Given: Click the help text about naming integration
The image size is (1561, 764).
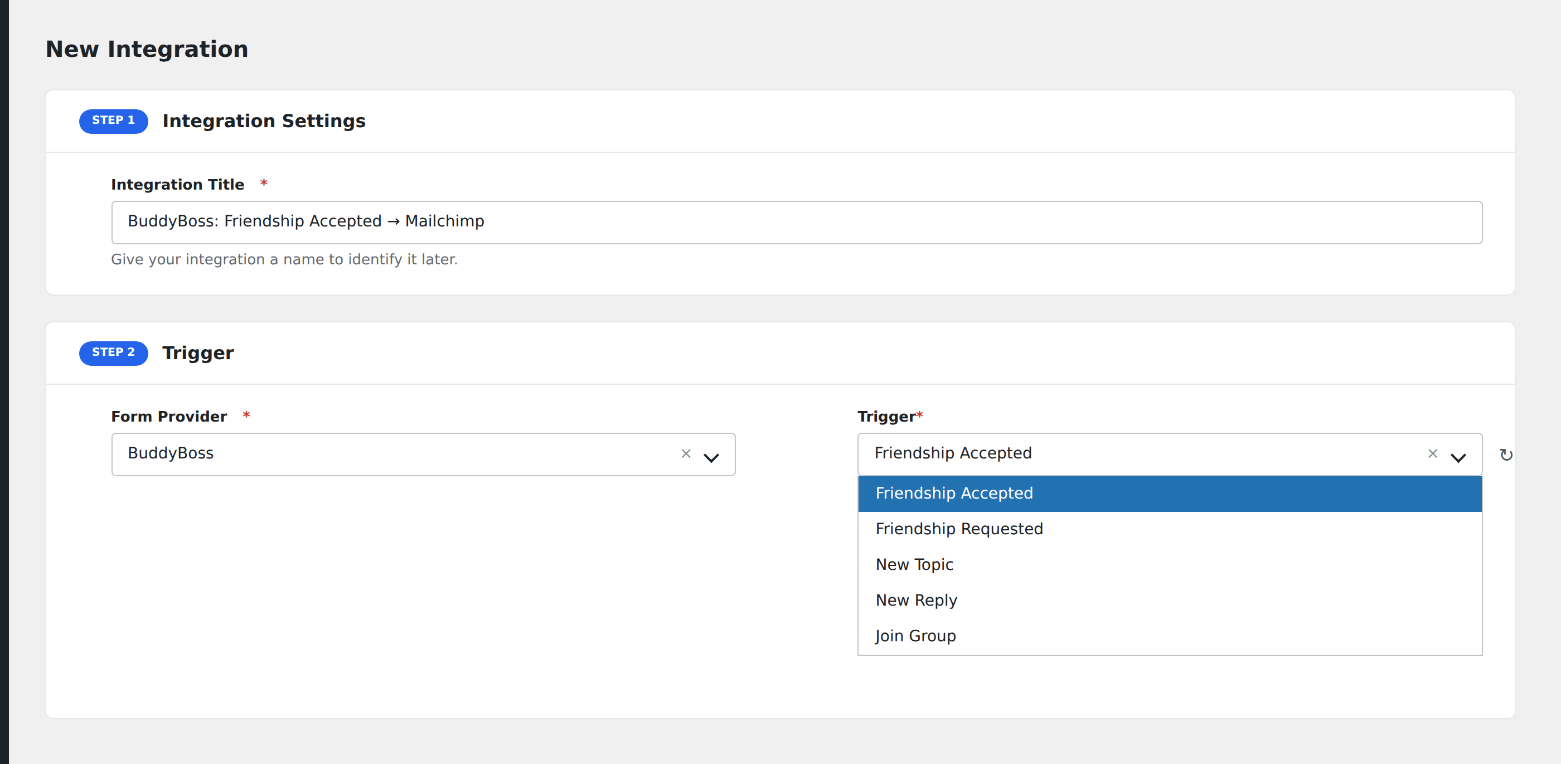Looking at the screenshot, I should (x=284, y=259).
